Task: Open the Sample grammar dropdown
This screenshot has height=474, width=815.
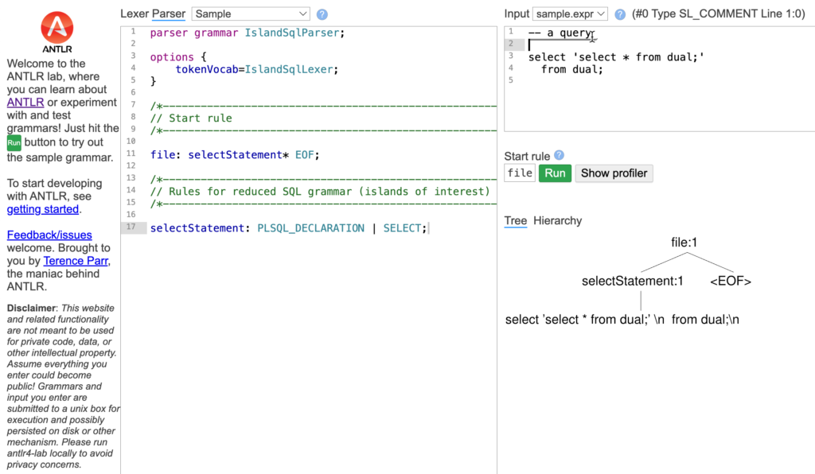Action: [x=250, y=14]
